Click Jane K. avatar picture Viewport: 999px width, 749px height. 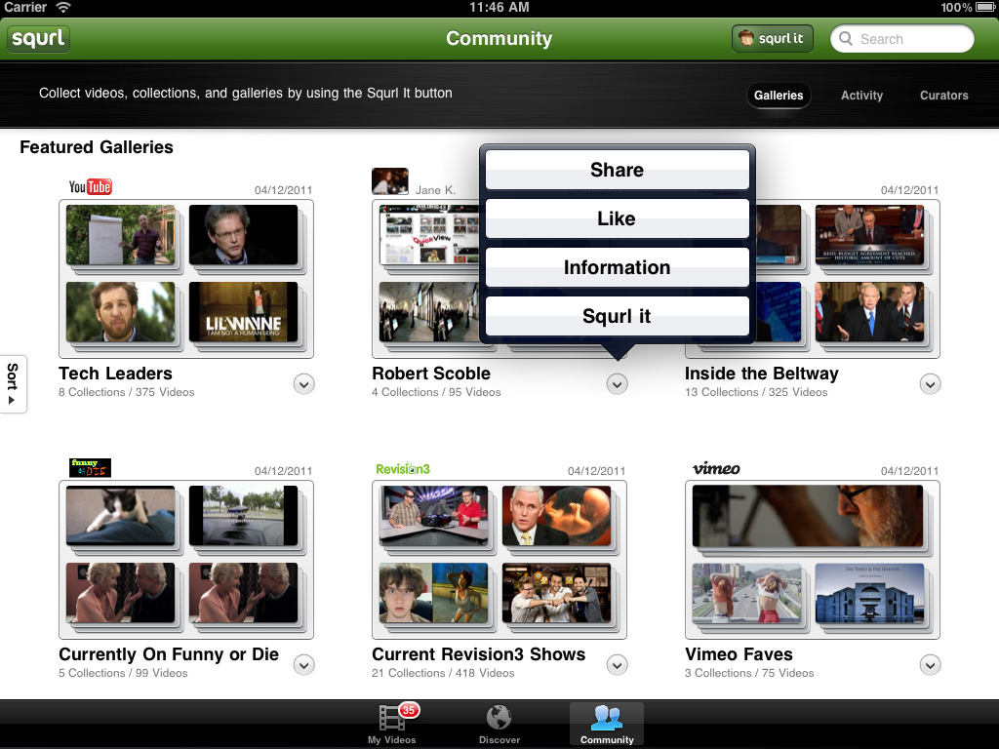(x=390, y=181)
